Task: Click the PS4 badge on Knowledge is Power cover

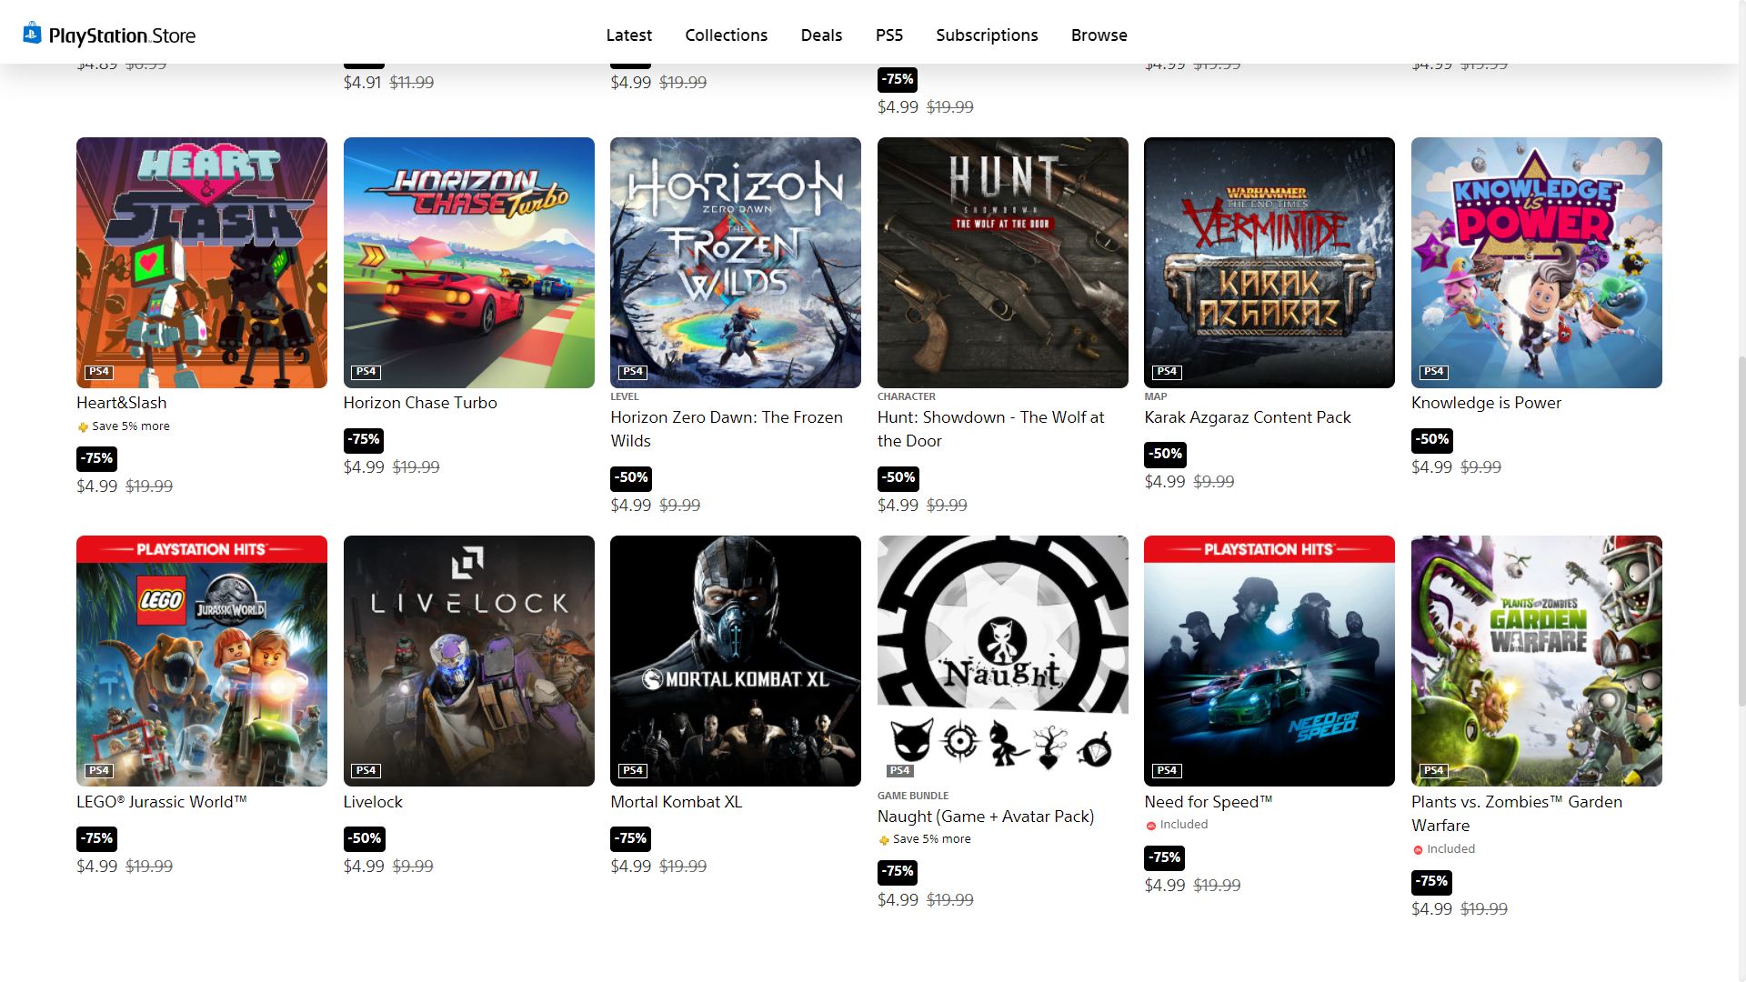Action: (x=1434, y=372)
